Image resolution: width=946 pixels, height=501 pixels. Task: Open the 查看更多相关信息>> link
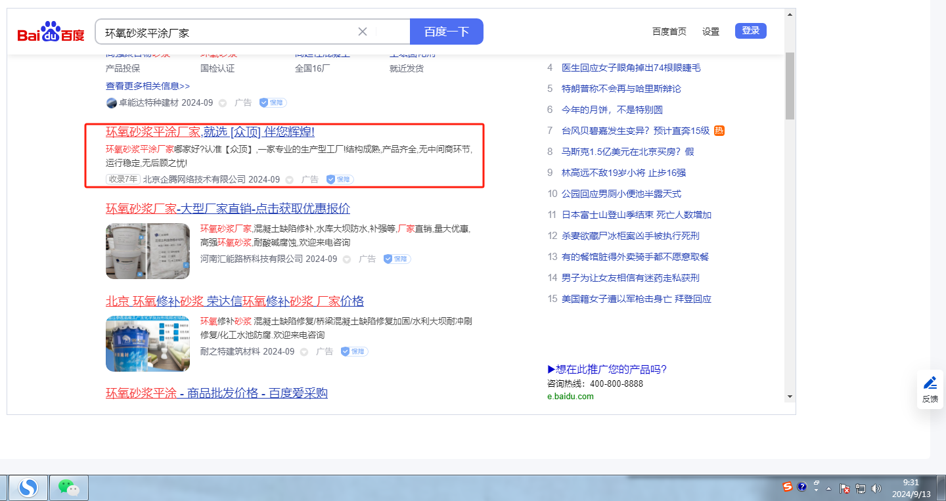point(148,86)
